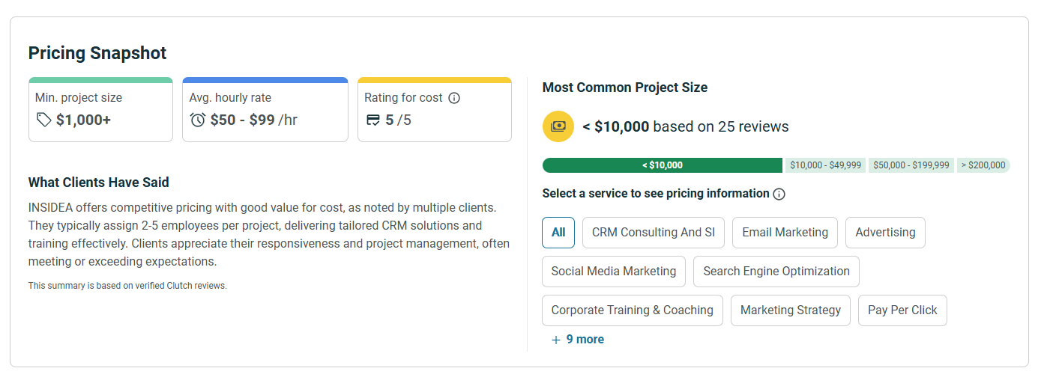Image resolution: width=1044 pixels, height=386 pixels.
Task: Click the Search Engine Optimization button
Action: 776,272
